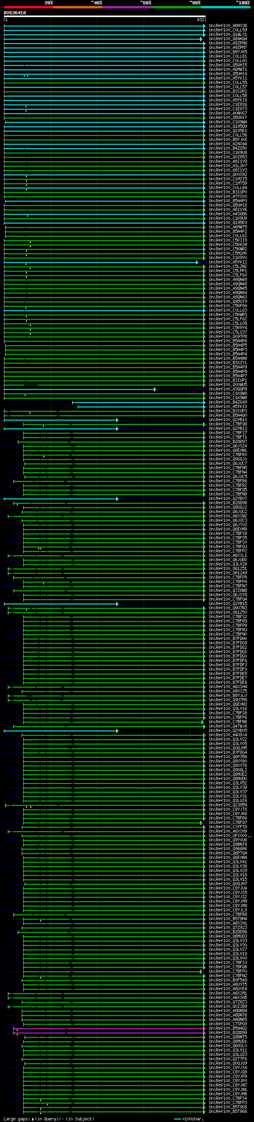254x1122 pixels.
Task: Select hit label UniRef100_Q8MUD3
Action: pyautogui.click(x=227, y=936)
